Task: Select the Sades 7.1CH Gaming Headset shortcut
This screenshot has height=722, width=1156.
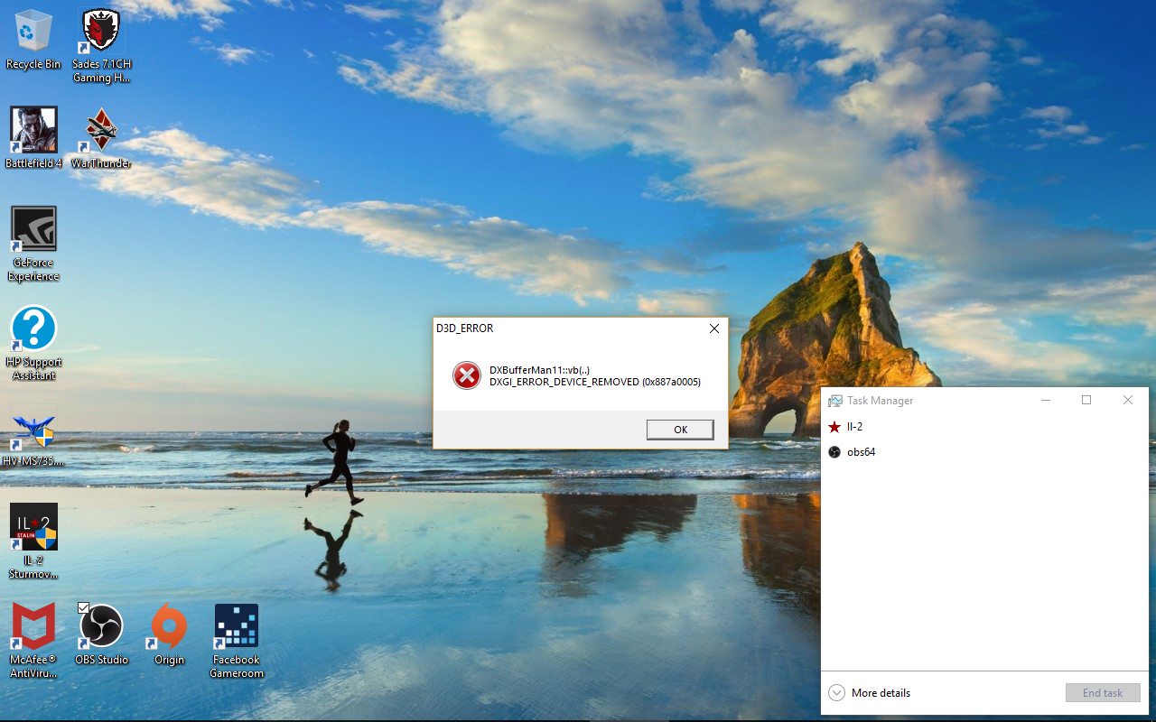Action: pos(101,46)
